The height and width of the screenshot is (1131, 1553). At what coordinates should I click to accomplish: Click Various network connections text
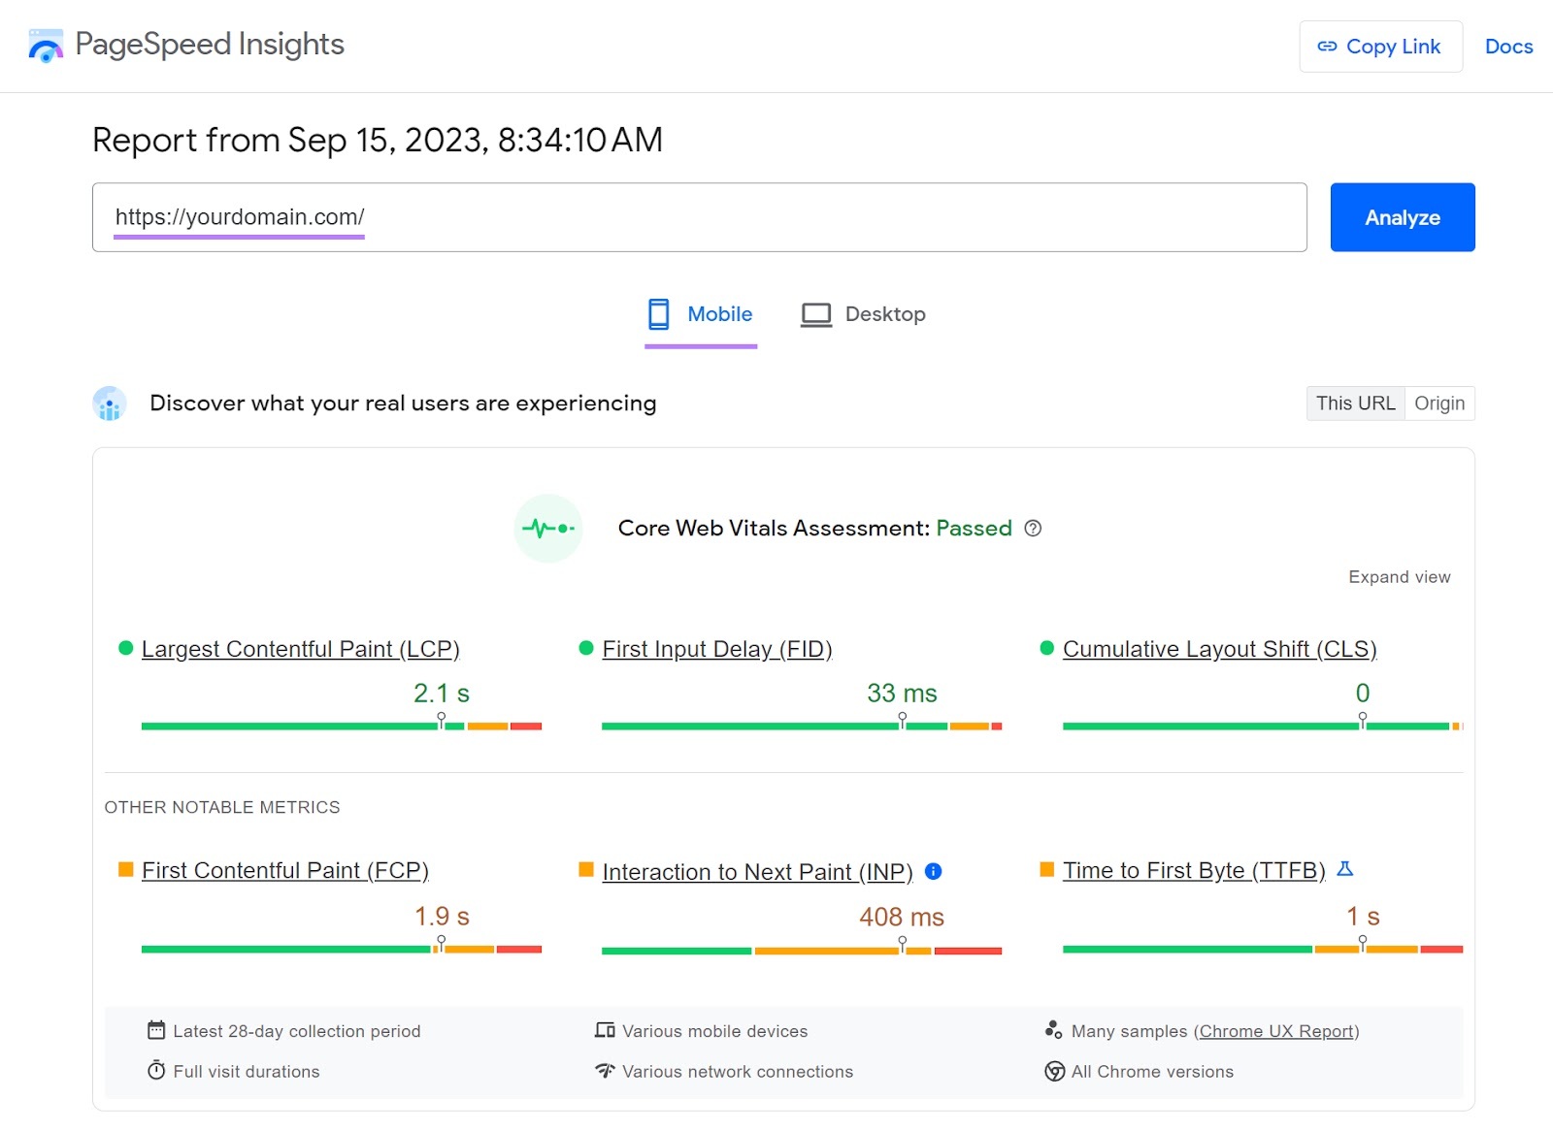[738, 1072]
